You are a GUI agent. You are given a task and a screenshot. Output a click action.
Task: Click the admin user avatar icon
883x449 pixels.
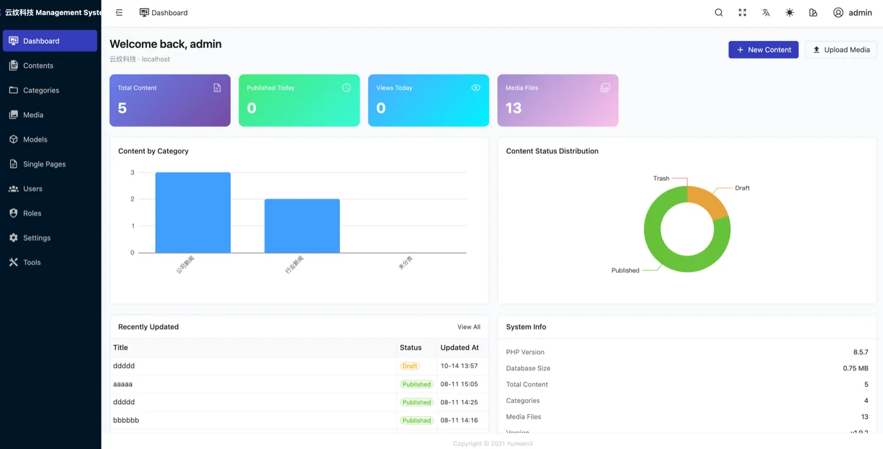click(x=838, y=13)
